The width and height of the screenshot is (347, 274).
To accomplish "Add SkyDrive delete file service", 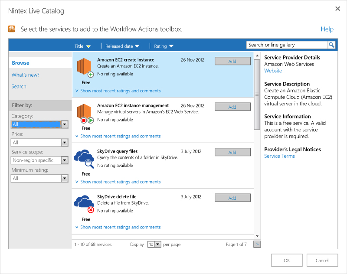I will pos(232,198).
